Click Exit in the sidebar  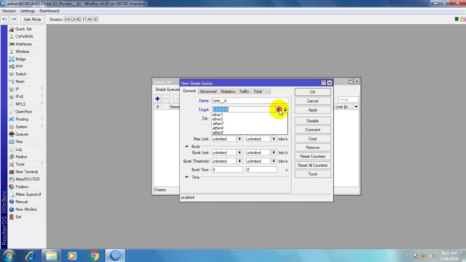18,217
